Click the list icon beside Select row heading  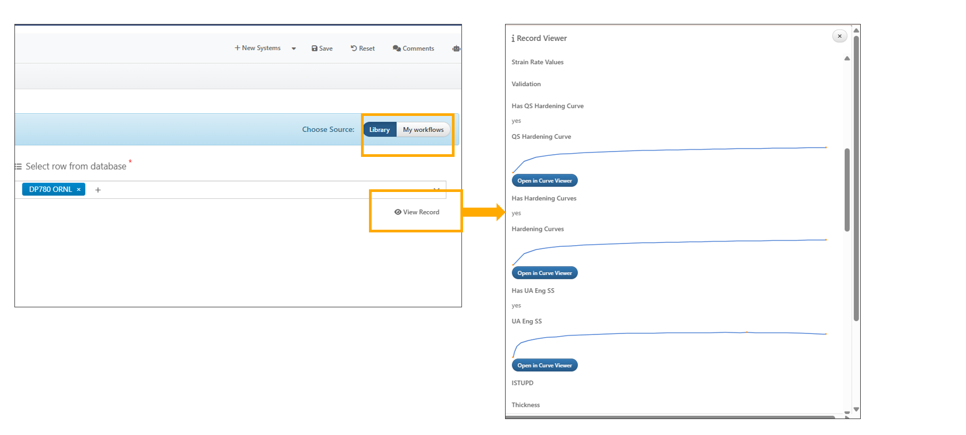click(19, 166)
